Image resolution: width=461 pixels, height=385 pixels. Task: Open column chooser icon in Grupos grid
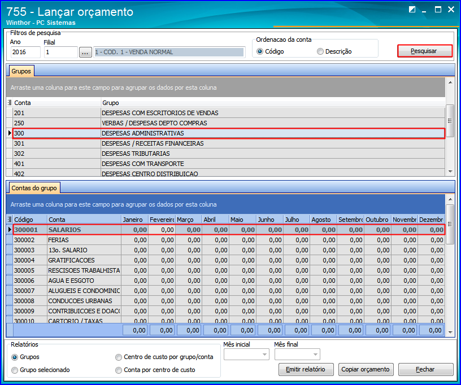click(10, 103)
